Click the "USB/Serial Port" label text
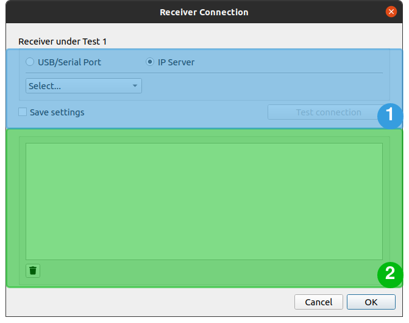This screenshot has height=323, width=409. point(69,62)
